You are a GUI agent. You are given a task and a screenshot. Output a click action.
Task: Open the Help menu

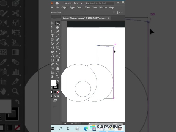111,7
